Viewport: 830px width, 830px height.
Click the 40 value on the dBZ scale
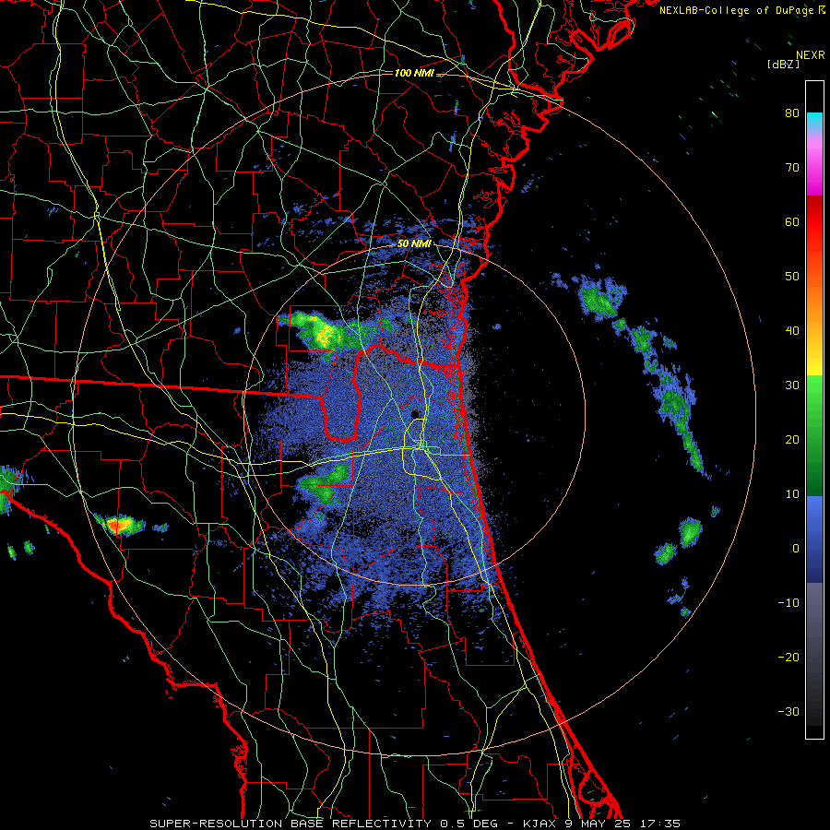(792, 331)
